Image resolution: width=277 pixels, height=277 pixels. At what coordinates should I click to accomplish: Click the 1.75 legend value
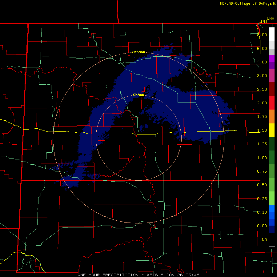point(262,117)
